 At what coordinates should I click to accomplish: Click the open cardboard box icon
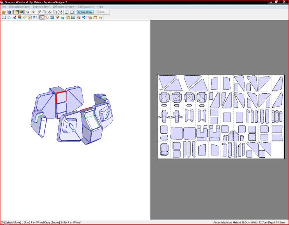coord(33,12)
